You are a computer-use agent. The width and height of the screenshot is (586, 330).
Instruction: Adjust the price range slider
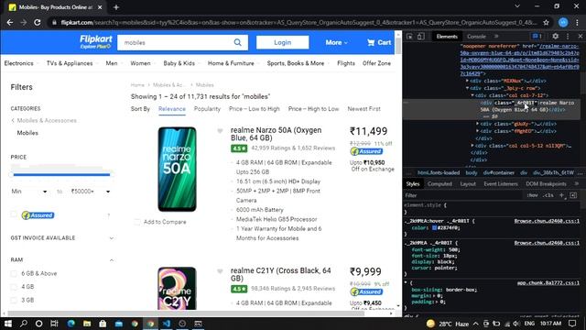click(61, 174)
